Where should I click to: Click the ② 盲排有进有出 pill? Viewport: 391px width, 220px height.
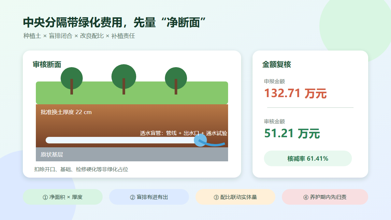pyautogui.click(x=149, y=197)
